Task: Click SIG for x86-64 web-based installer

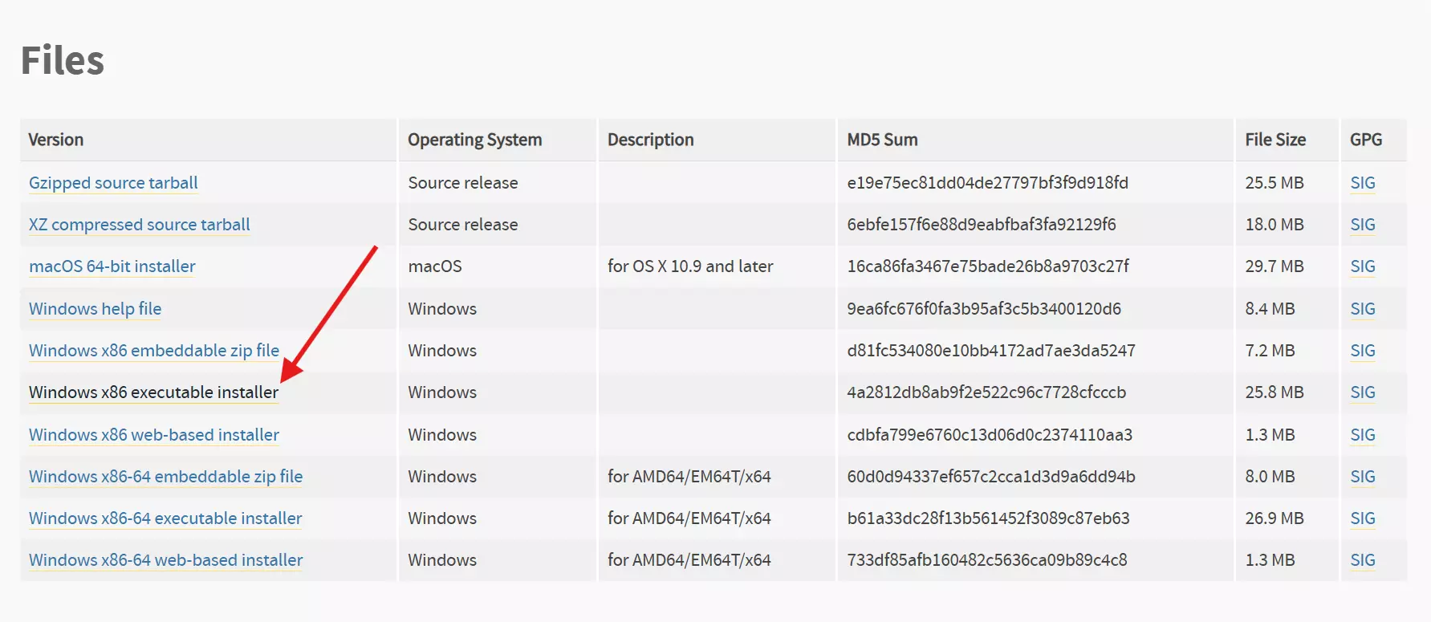Action: [x=1362, y=560]
